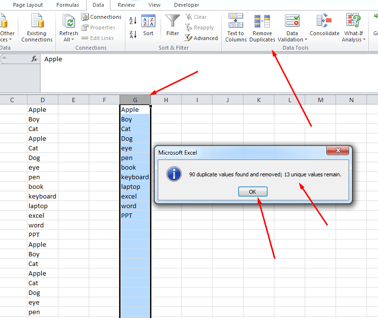The width and height of the screenshot is (378, 318).
Task: Select cell with 'keyboard' in column G
Action: [x=135, y=177]
